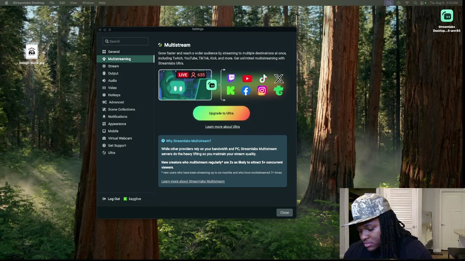The image size is (465, 261).
Task: Click the icon beside Scene Collections
Action: point(104,109)
